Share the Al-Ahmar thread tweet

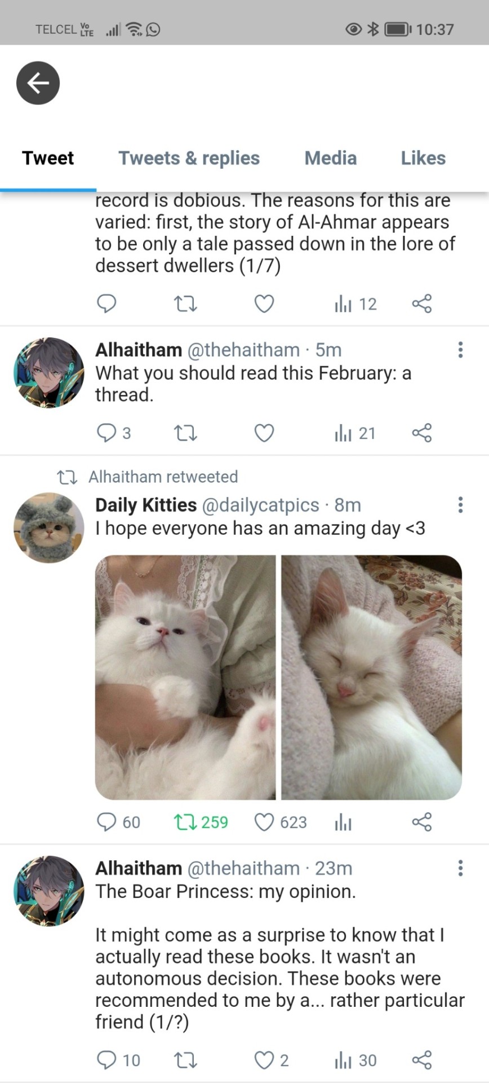(422, 304)
